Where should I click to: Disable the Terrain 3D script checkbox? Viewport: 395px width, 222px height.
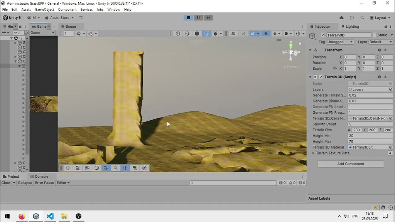321,77
